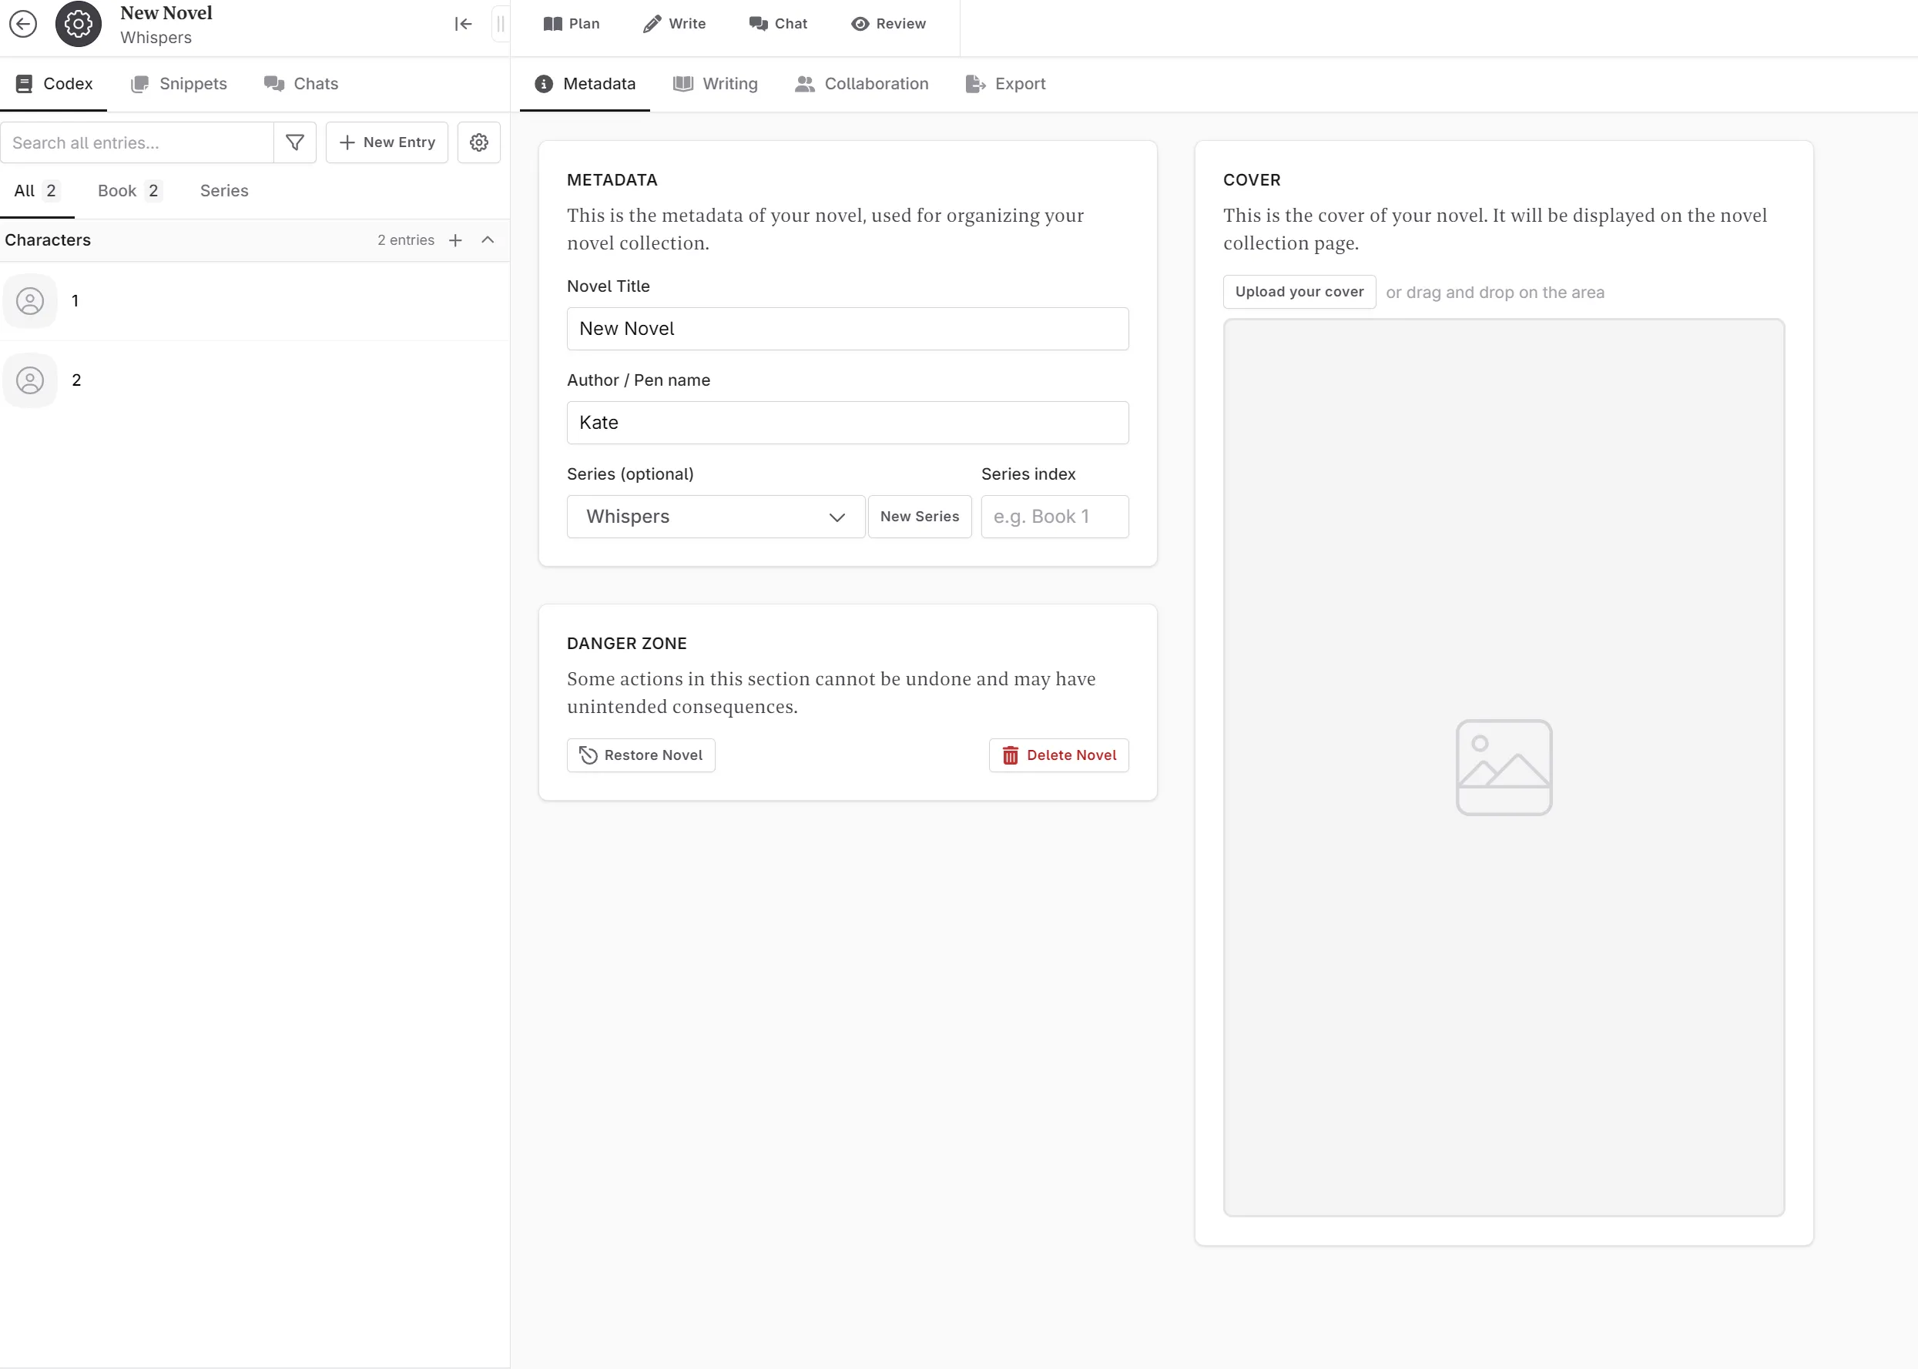Select the Codex panel icon
Image resolution: width=1918 pixels, height=1369 pixels.
[x=24, y=83]
